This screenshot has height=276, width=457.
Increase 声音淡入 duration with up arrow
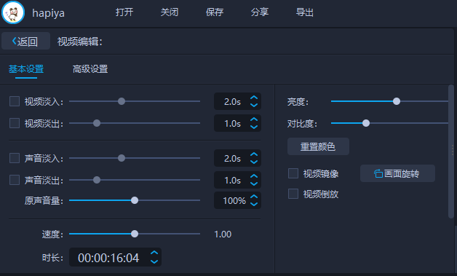pos(254,154)
